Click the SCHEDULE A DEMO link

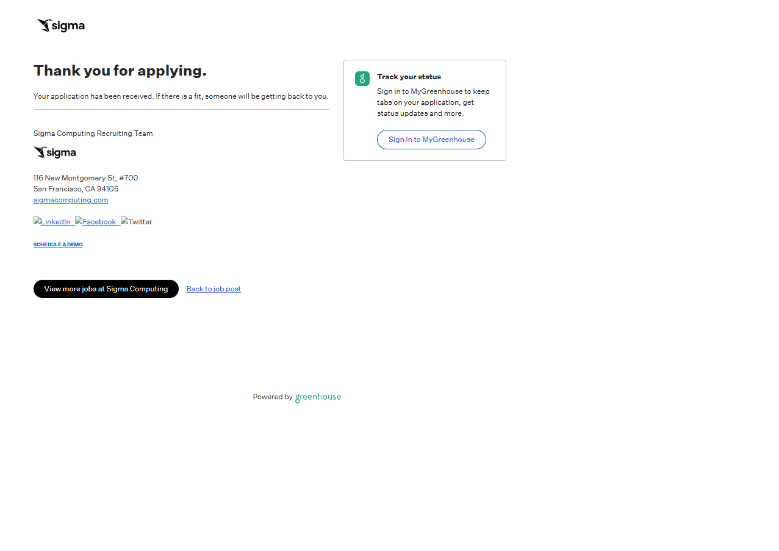58,244
